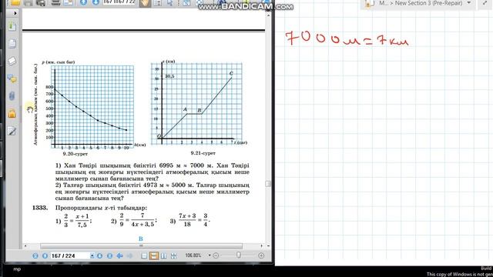This screenshot has width=493, height=277.
Task: Click the New Section 3 notebook breadcrumb
Action: point(428,3)
